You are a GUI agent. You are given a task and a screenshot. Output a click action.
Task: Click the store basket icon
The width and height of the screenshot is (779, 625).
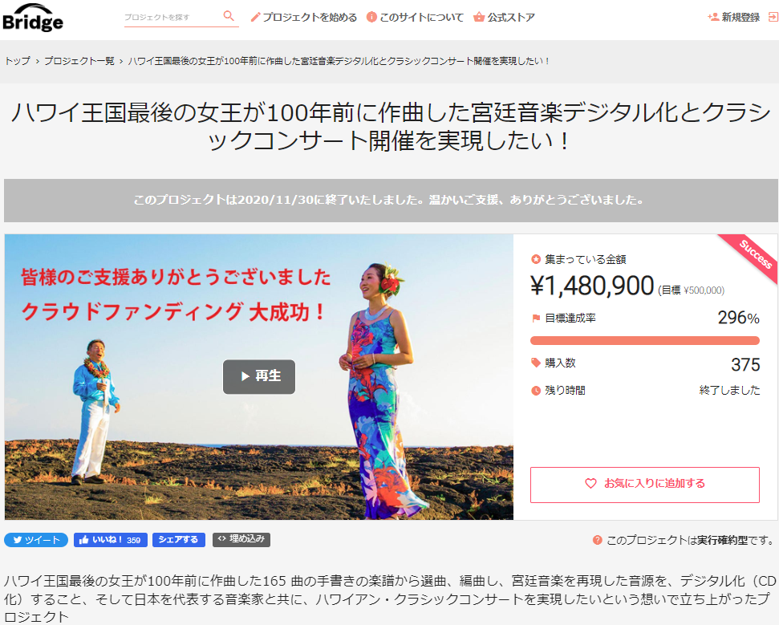[478, 18]
